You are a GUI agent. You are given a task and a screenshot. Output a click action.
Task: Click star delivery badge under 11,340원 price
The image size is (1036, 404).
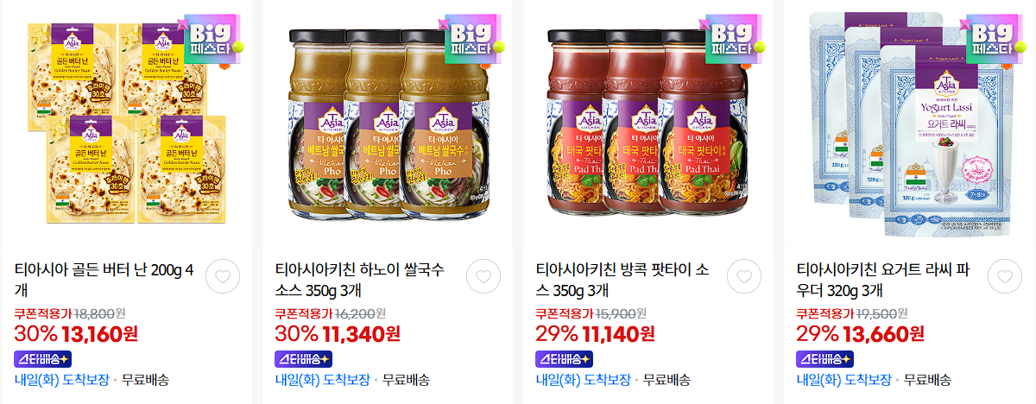point(304,358)
